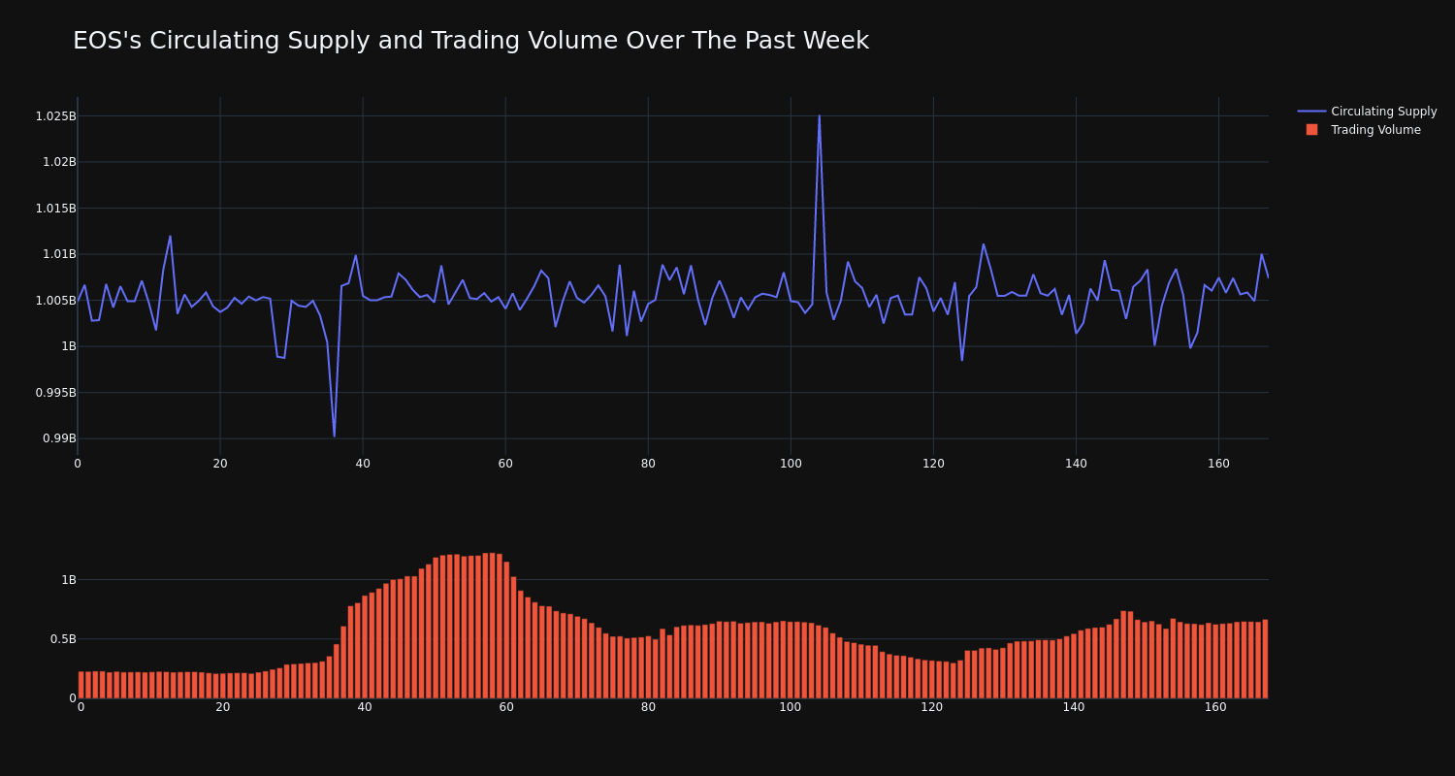Click the highest supply spike near 104
1455x776 pixels.
coord(819,116)
